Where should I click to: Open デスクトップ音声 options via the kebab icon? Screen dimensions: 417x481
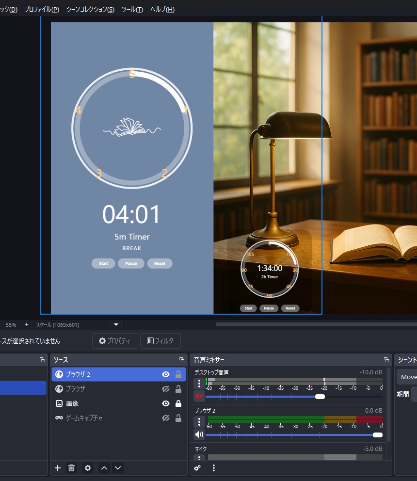tap(198, 384)
